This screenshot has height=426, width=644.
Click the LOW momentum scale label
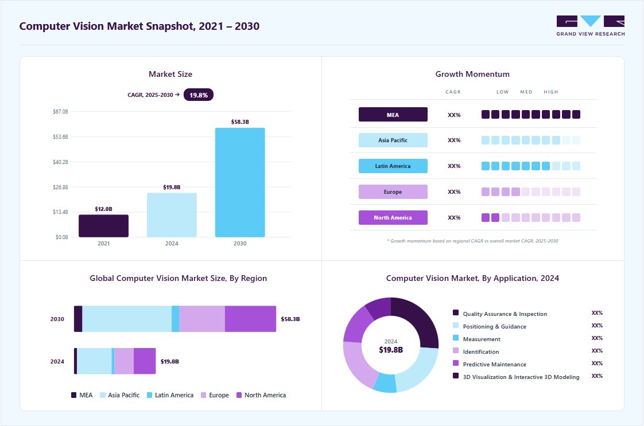[502, 92]
